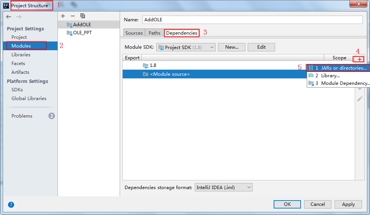Select the OLE_PPT module
370x215 pixels.
[89, 32]
